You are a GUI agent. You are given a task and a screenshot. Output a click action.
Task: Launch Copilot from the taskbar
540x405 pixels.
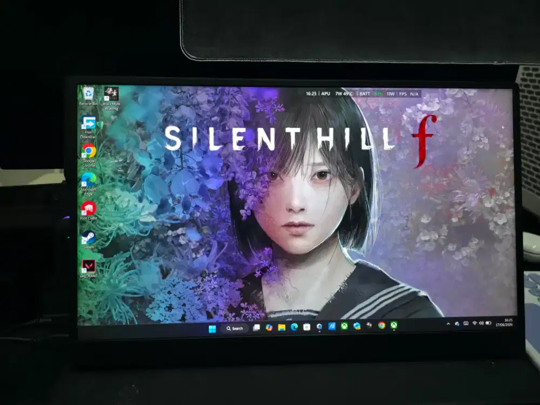point(269,328)
